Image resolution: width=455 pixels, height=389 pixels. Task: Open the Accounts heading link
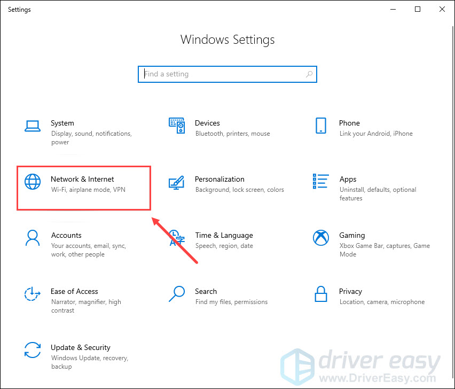pos(66,235)
